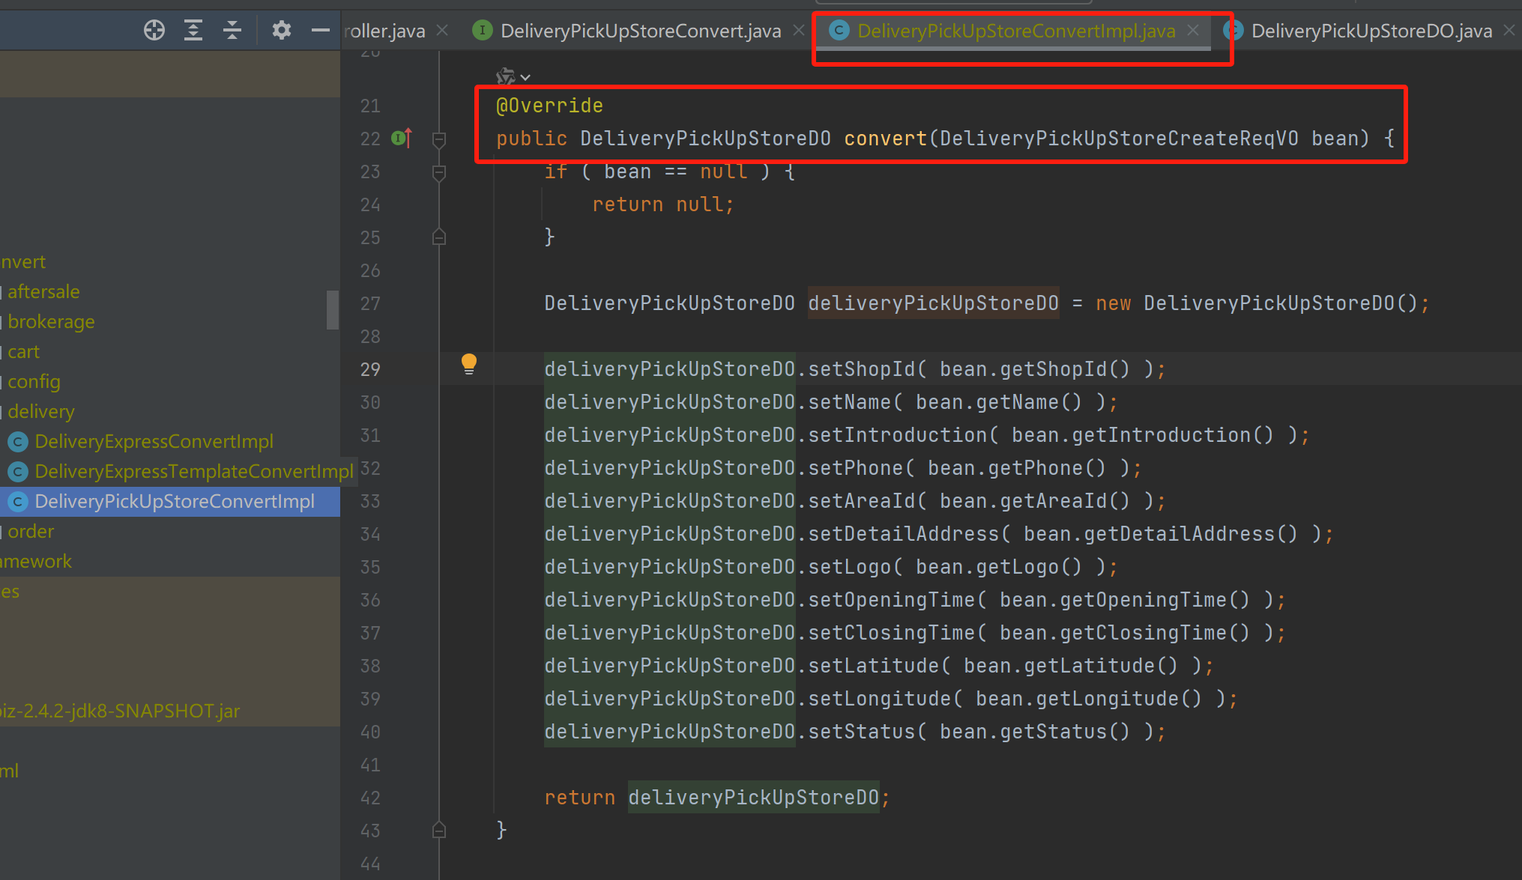Select DeliveryExpressConvertImpl in project tree
Viewport: 1522px width, 880px height.
point(154,441)
